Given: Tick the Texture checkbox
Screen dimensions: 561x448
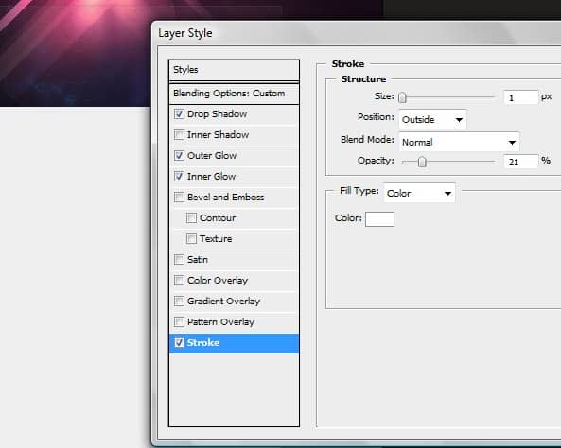Looking at the screenshot, I should (191, 239).
